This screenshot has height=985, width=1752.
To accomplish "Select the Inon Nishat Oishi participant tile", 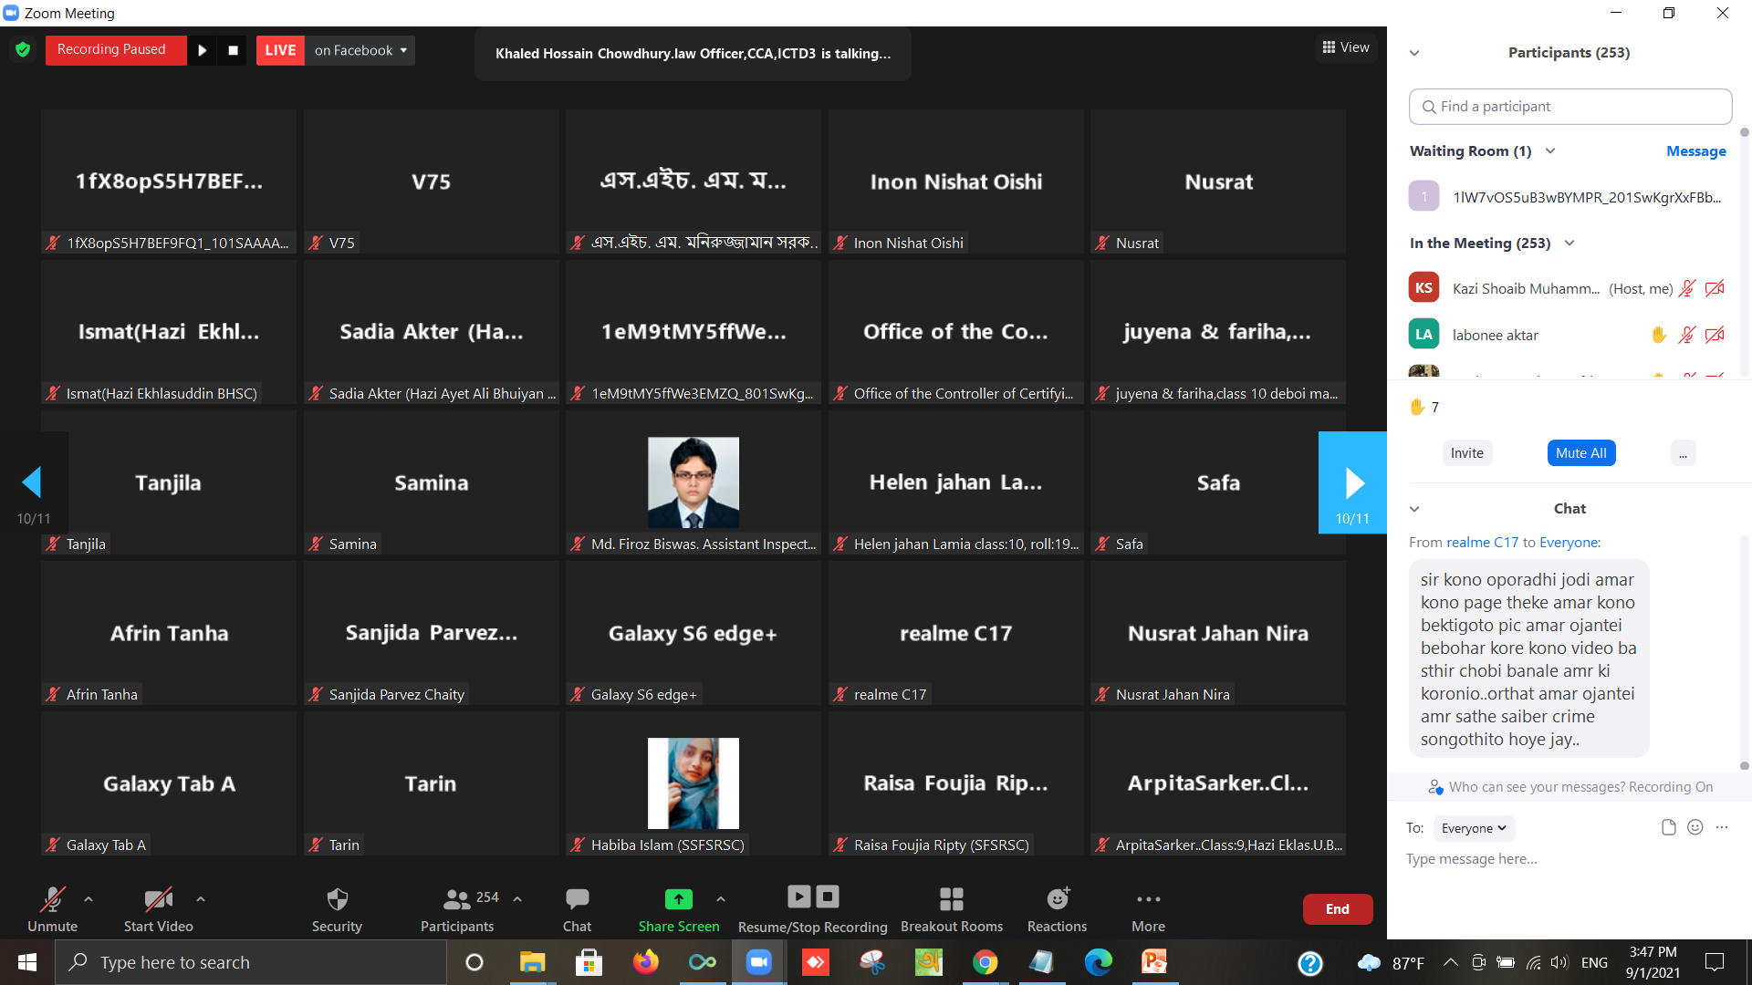I will [955, 181].
